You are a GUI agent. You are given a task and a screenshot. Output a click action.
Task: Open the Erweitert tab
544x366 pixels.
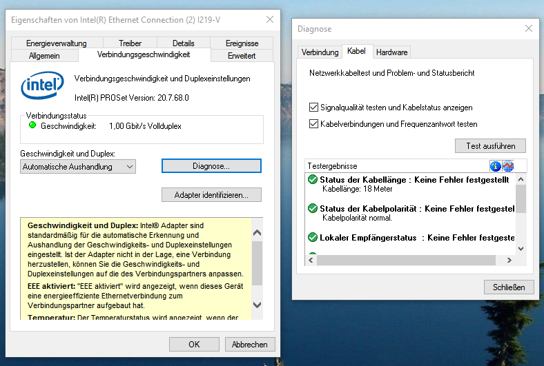pos(242,56)
